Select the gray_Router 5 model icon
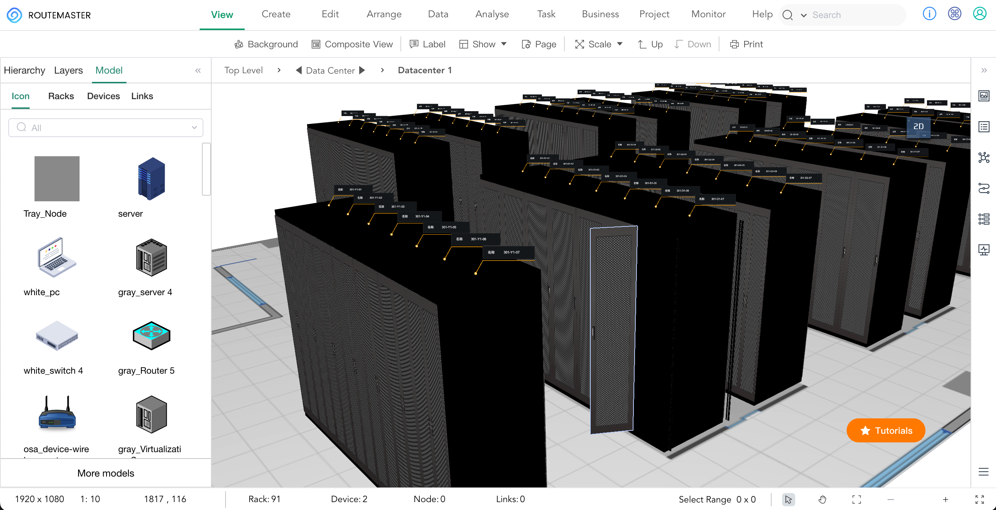Screen dimensions: 996x510 [x=151, y=335]
